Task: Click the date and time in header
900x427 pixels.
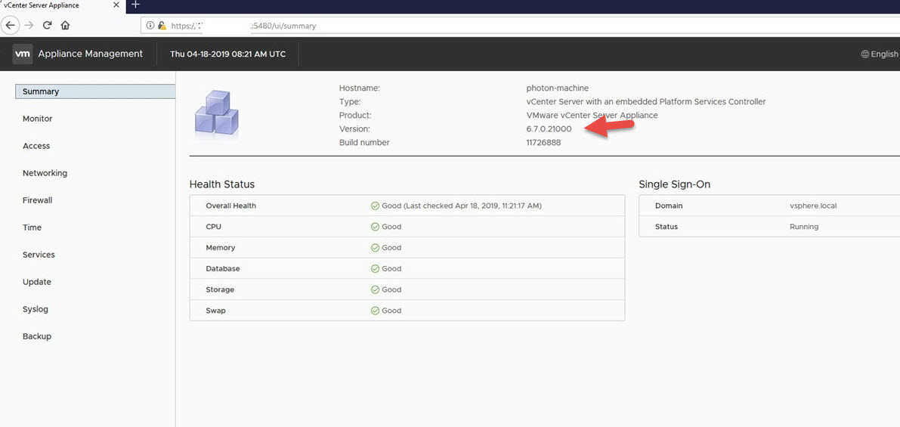Action: point(228,54)
